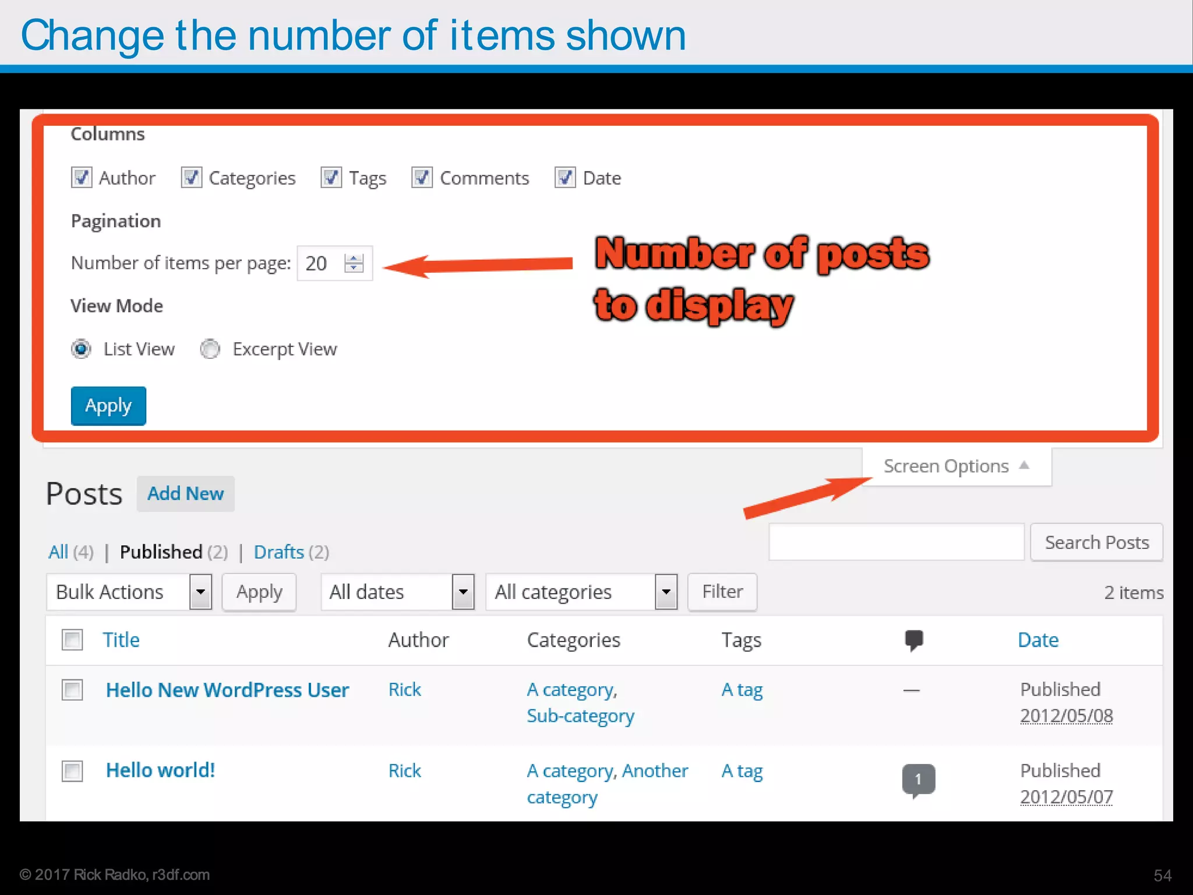Open the All categories dropdown

(582, 592)
